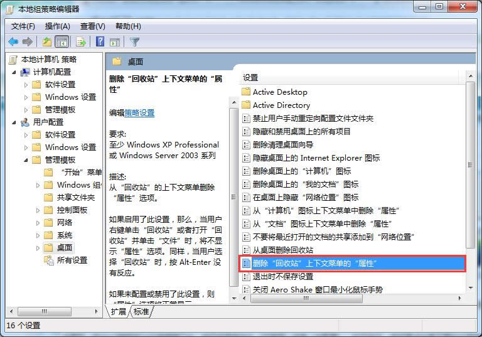Expand the 系统 tree node
This screenshot has height=337, width=482.
tap(38, 235)
